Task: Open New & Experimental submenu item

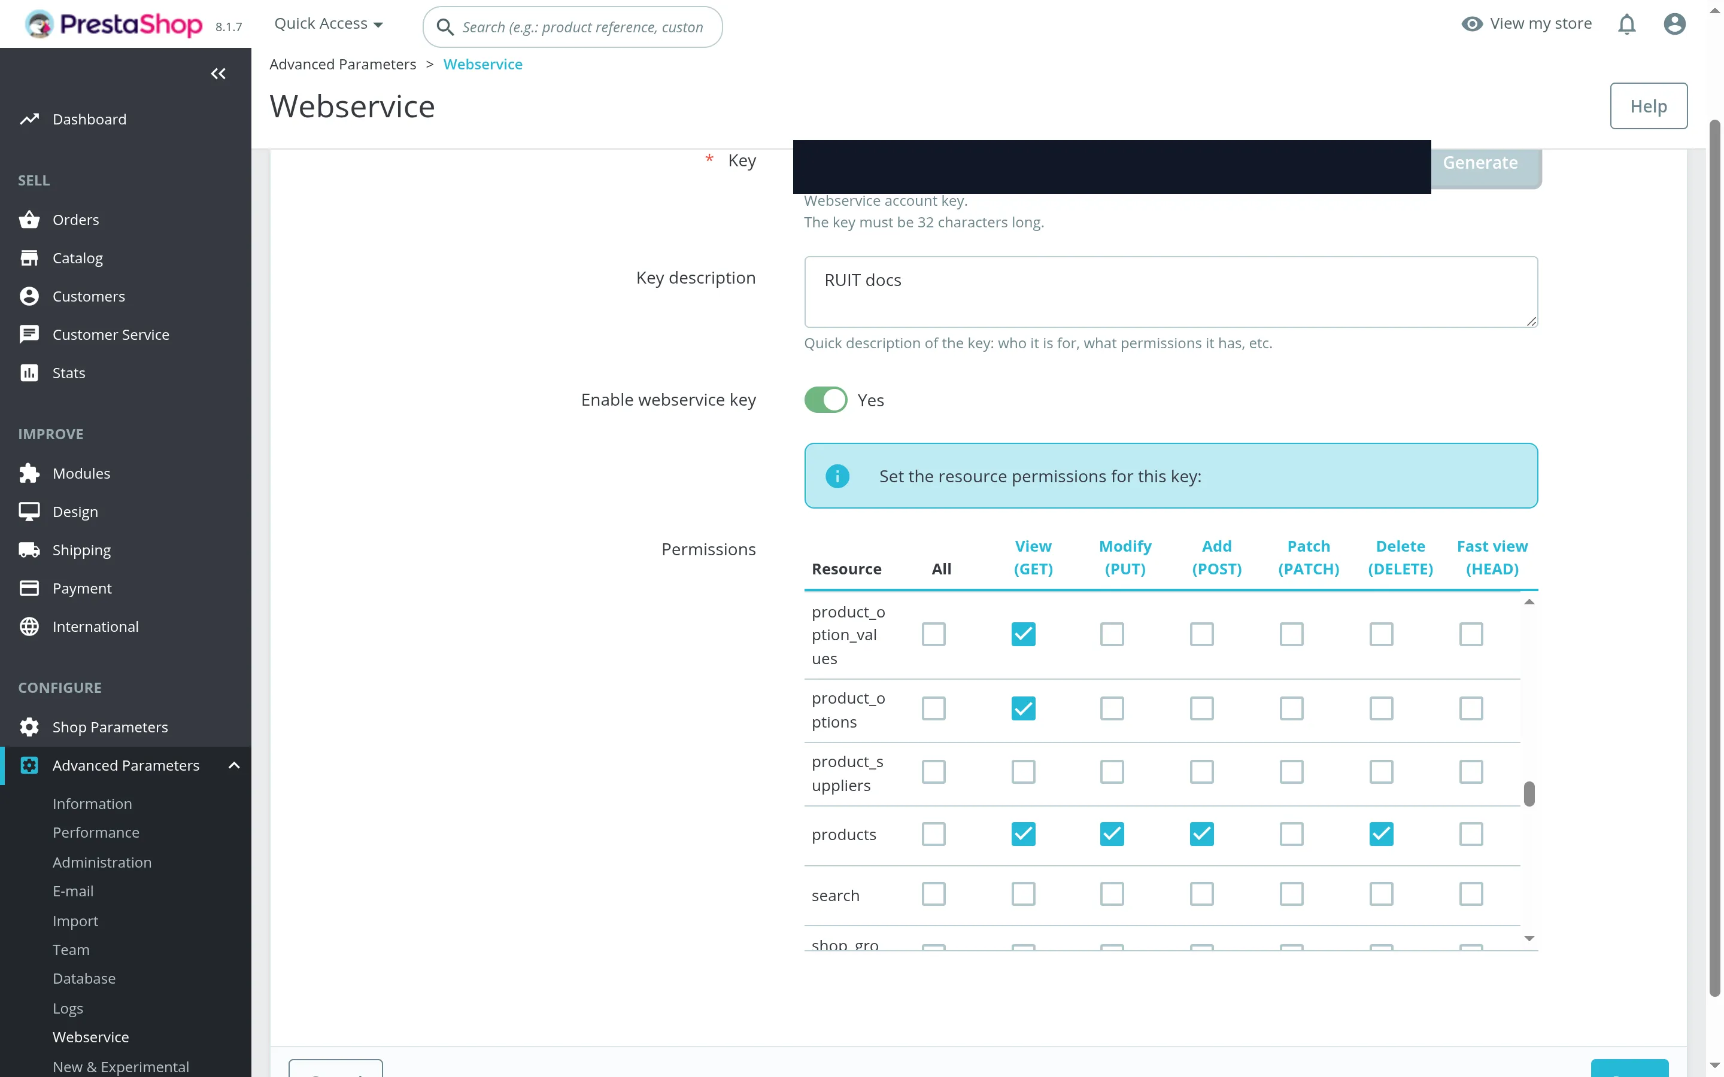Action: [x=120, y=1066]
